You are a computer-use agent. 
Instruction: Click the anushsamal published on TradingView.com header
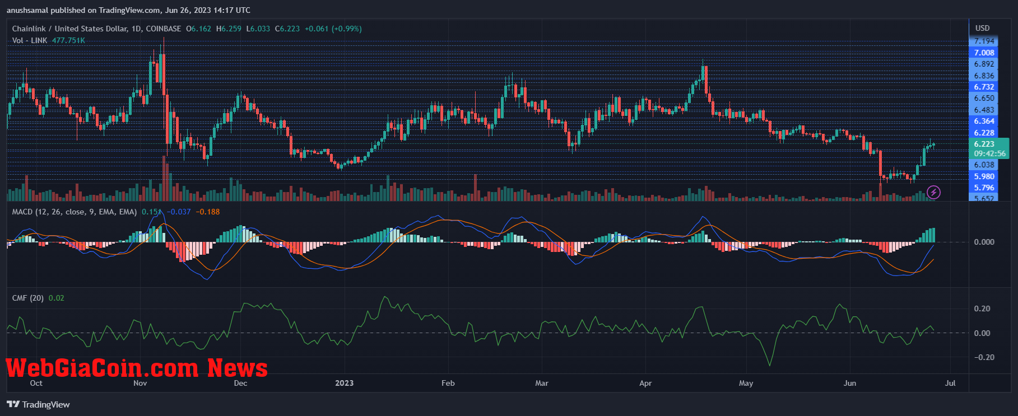pos(128,10)
